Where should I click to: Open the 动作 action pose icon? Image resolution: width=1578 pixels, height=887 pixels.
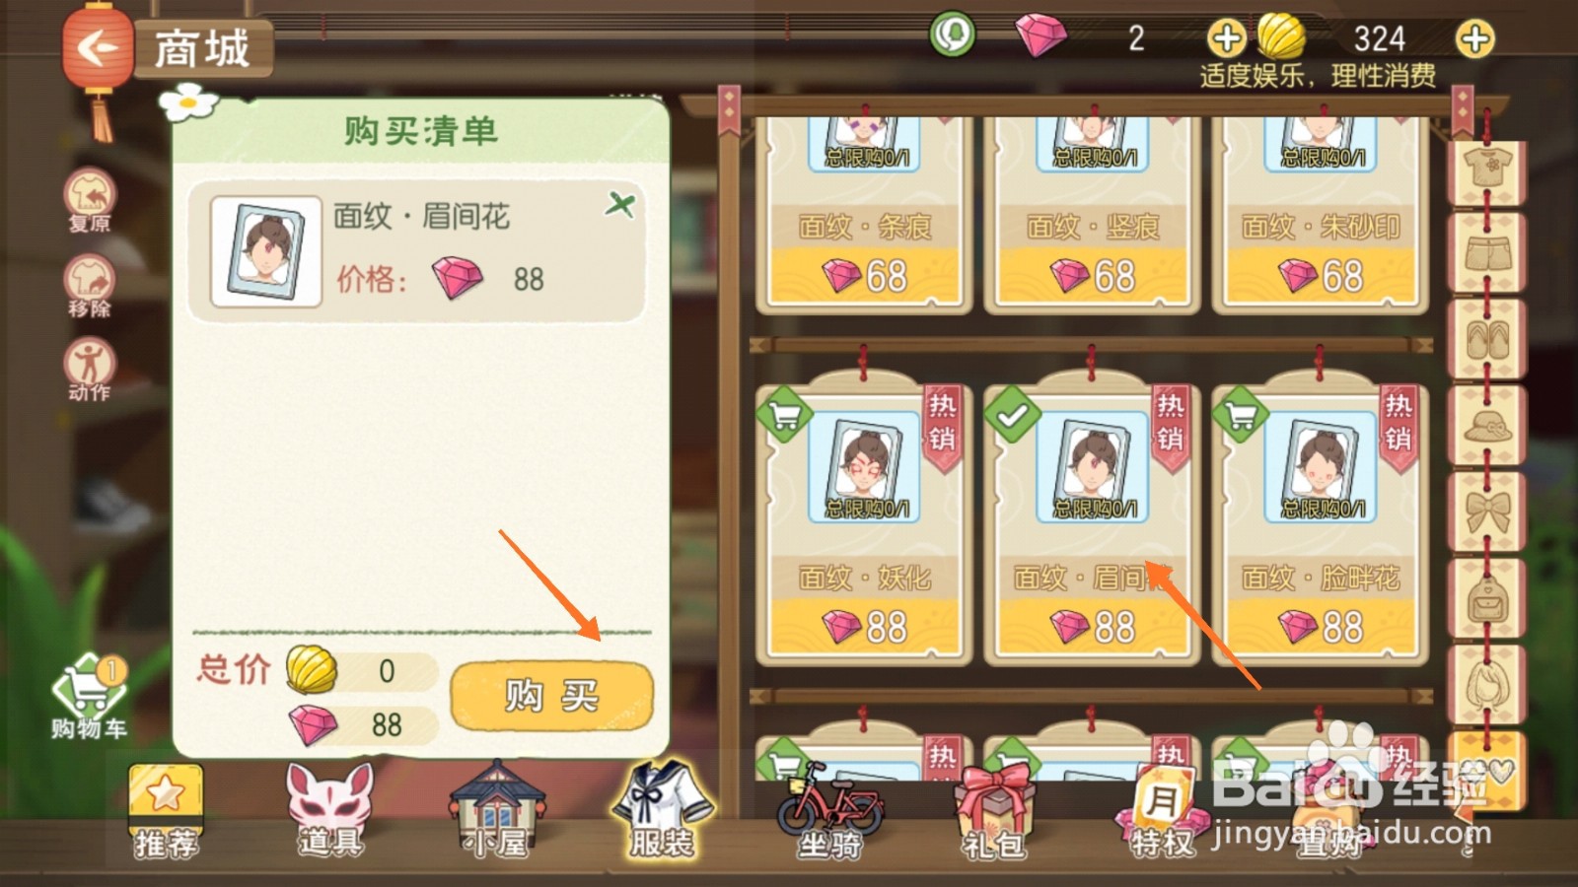coord(90,370)
